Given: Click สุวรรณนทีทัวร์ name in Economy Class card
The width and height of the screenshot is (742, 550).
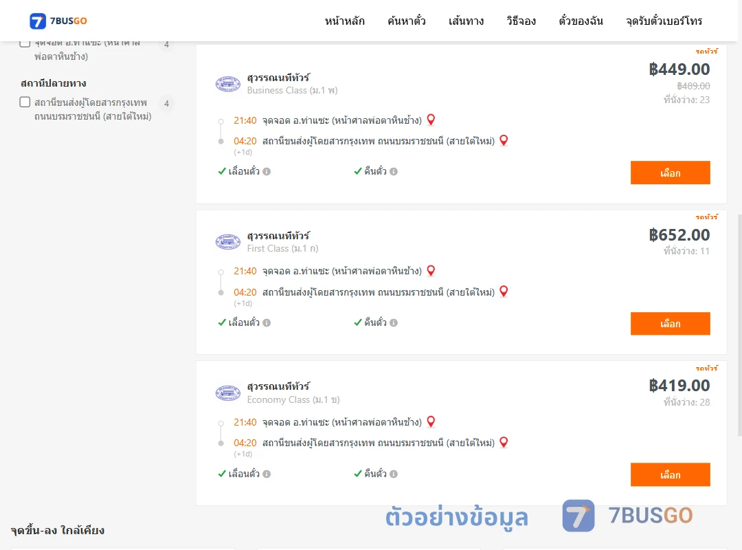Looking at the screenshot, I should point(278,386).
